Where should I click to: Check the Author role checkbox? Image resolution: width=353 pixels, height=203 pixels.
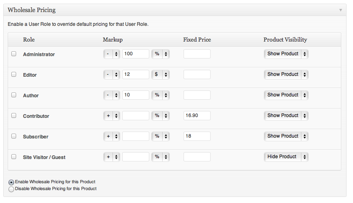point(14,95)
